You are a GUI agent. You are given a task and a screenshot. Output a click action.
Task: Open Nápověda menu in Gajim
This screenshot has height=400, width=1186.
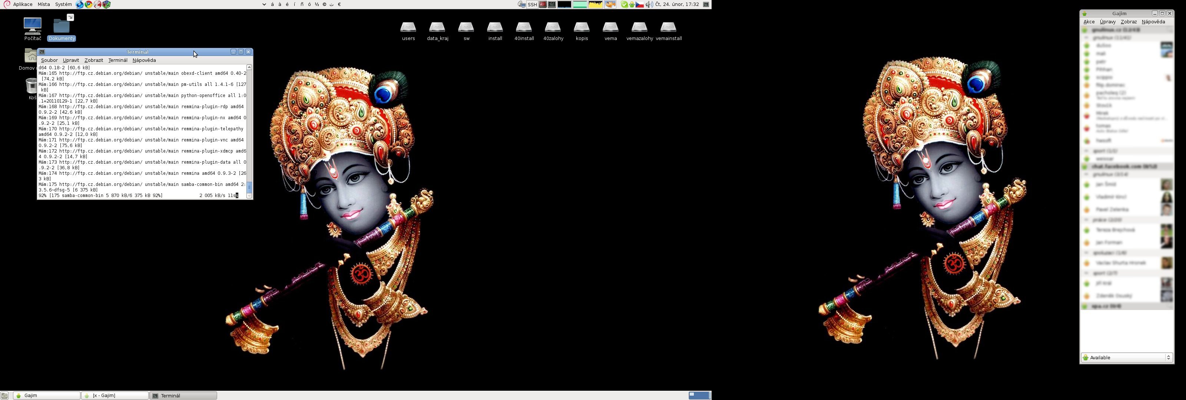click(1153, 21)
